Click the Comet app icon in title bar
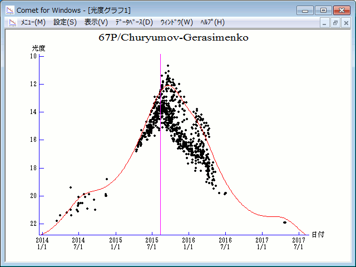356x267 pixels. pyautogui.click(x=10, y=10)
